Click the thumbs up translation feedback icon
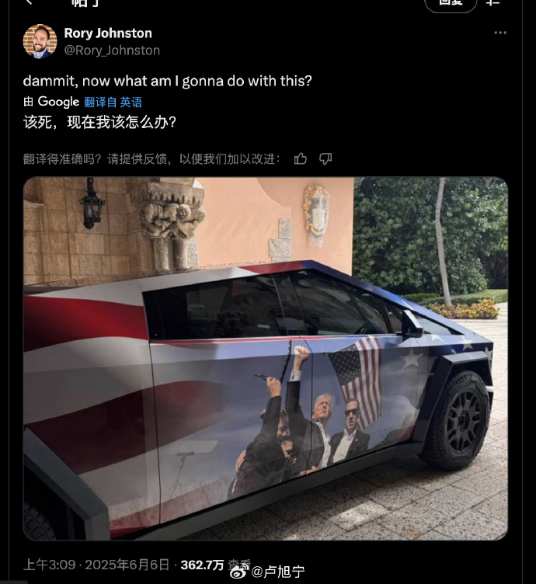Screen dimensions: 536x584 click(x=301, y=159)
